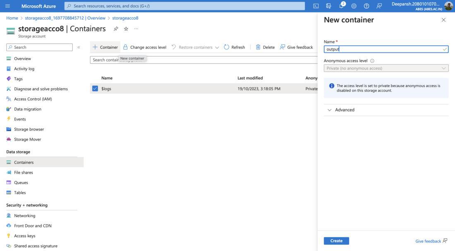Click the storageacco8 breadcrumb link
Screen dimensions: 455x251
click(x=125, y=18)
